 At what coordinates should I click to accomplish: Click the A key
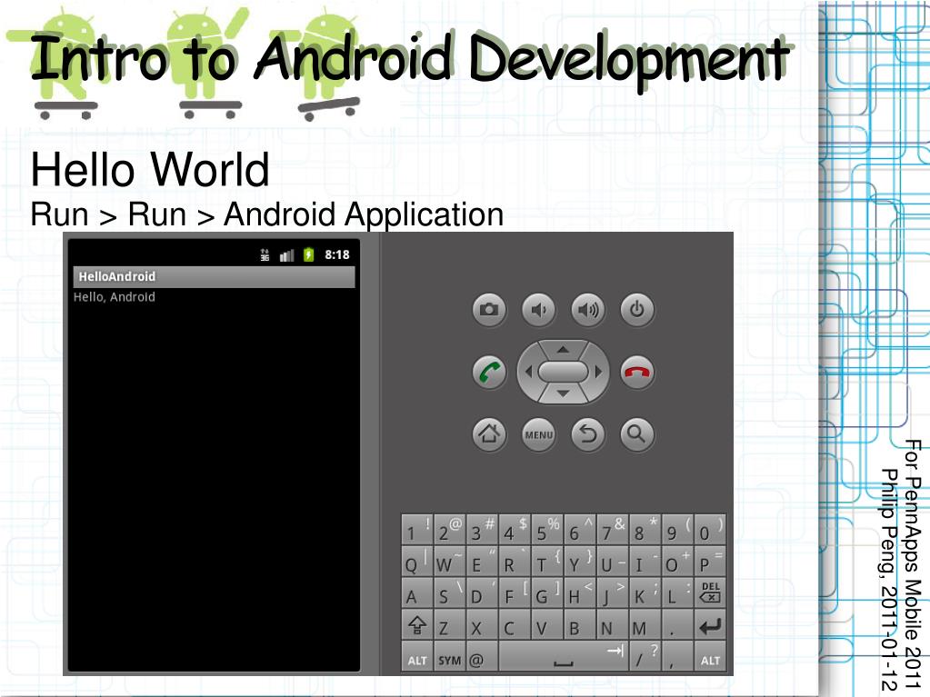pos(417,593)
